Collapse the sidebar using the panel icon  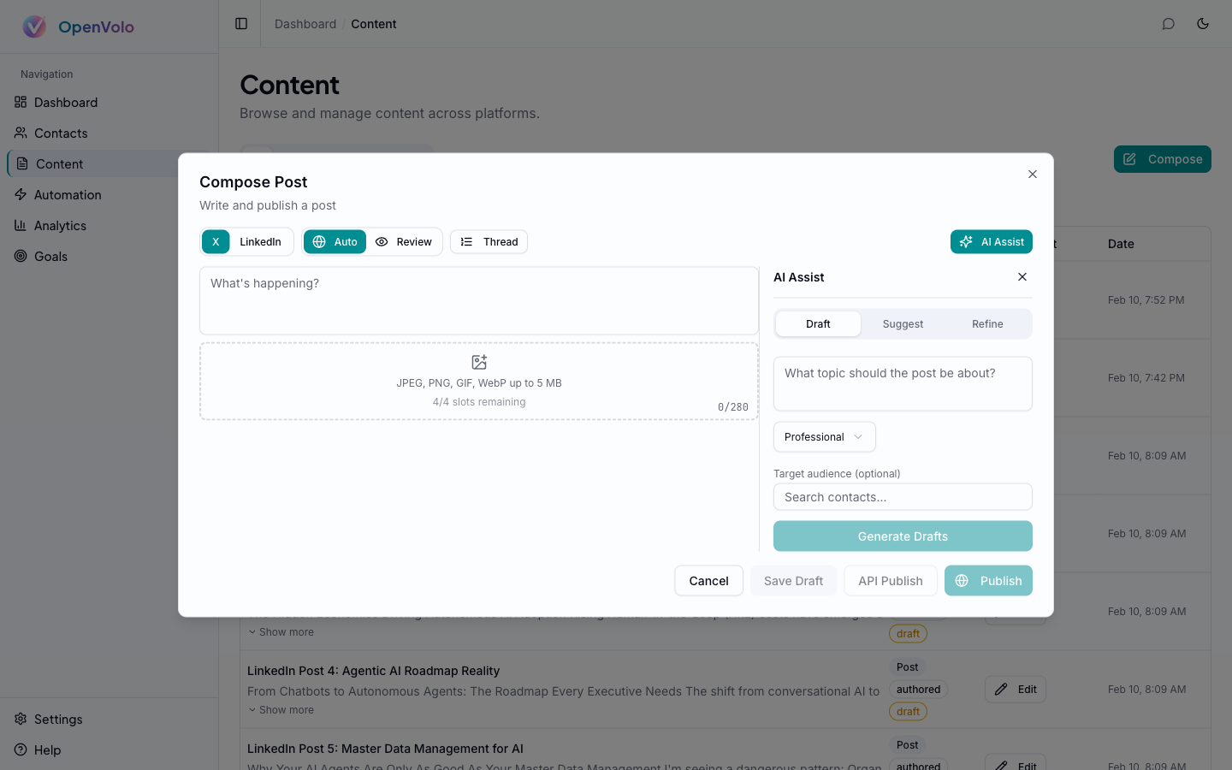[240, 23]
